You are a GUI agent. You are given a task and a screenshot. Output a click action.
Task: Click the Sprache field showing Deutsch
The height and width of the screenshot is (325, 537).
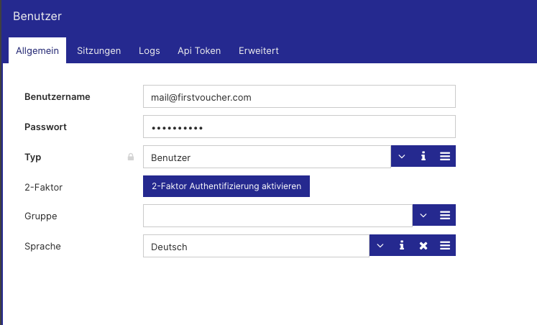point(256,246)
